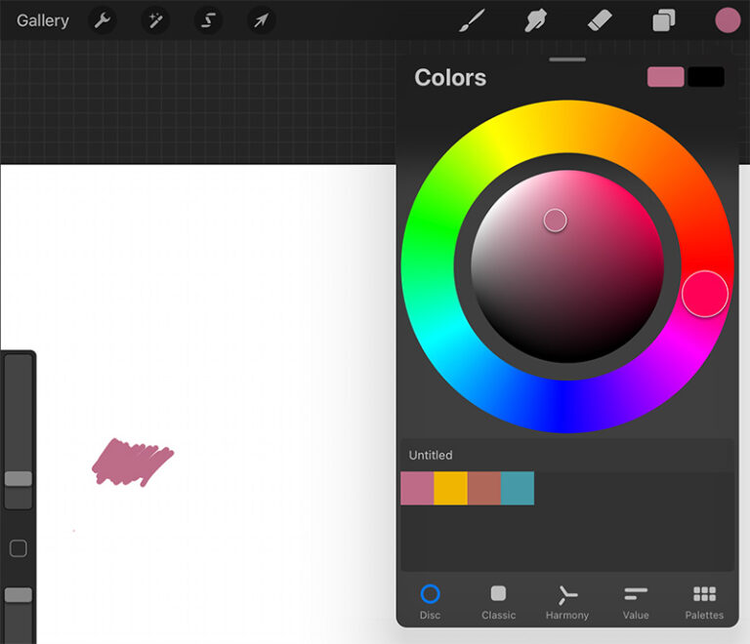The width and height of the screenshot is (750, 644).
Task: Select the pink primary color swatch in the Colors header
Action: pos(665,77)
